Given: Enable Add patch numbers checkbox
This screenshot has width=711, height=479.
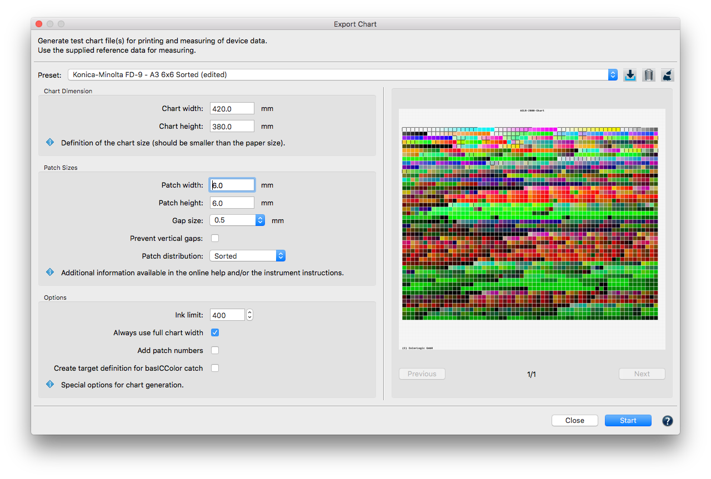Looking at the screenshot, I should (x=215, y=350).
